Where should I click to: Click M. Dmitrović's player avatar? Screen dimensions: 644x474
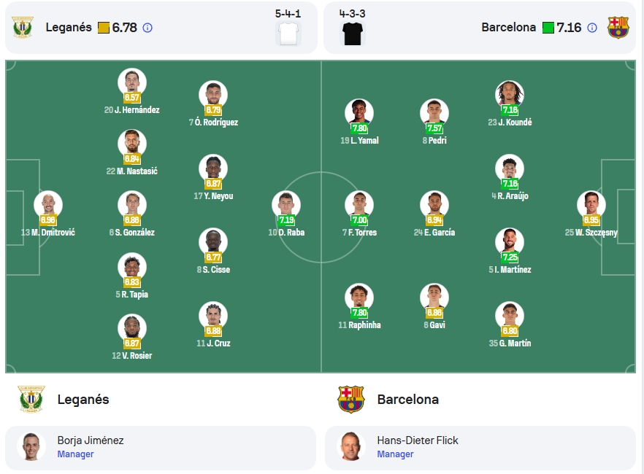pos(48,205)
